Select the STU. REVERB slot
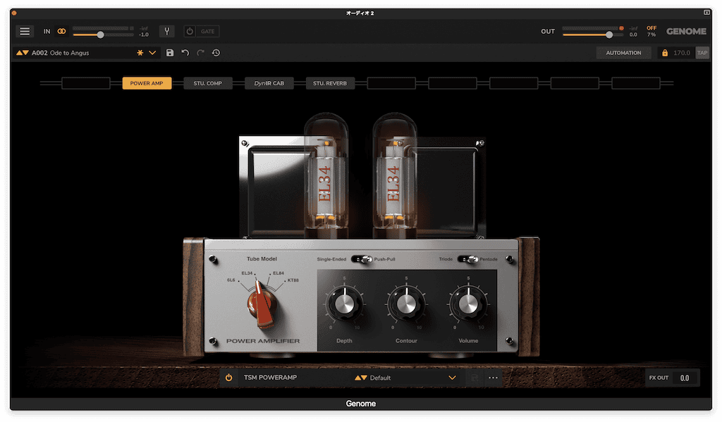The height and width of the screenshot is (422, 722). pos(330,83)
